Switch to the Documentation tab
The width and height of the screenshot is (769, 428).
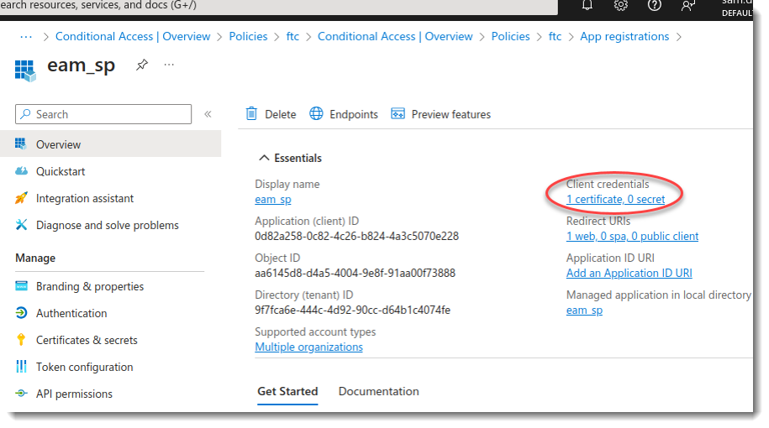point(378,391)
